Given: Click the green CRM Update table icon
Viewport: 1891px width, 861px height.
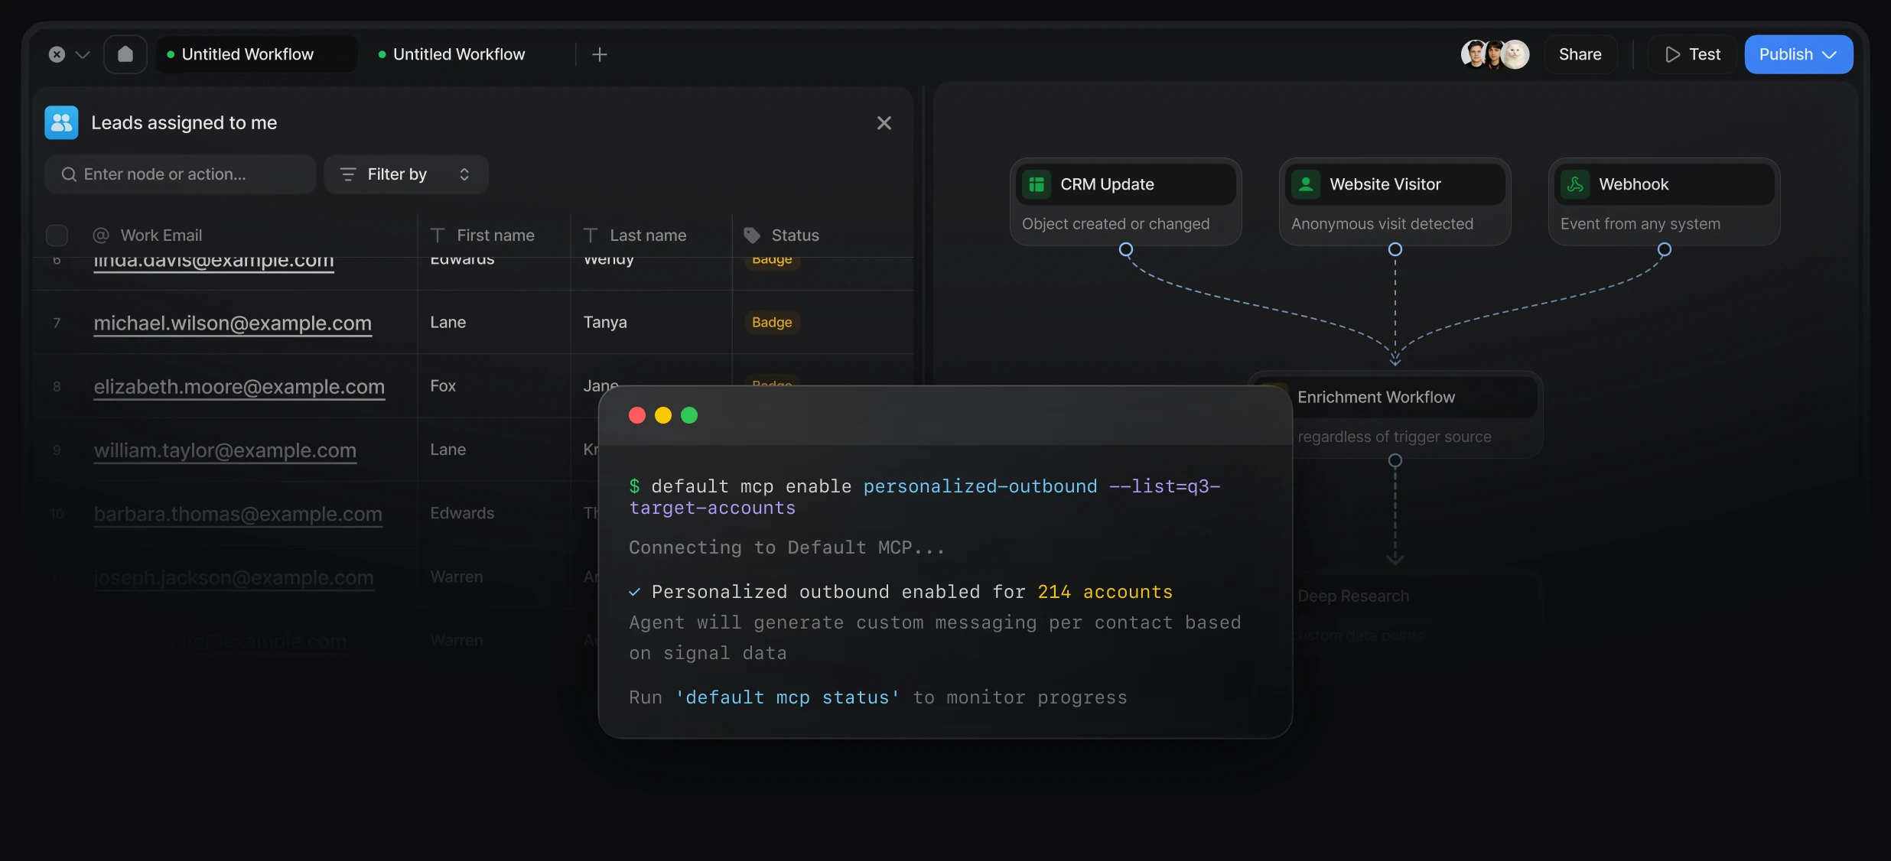Looking at the screenshot, I should tap(1037, 184).
